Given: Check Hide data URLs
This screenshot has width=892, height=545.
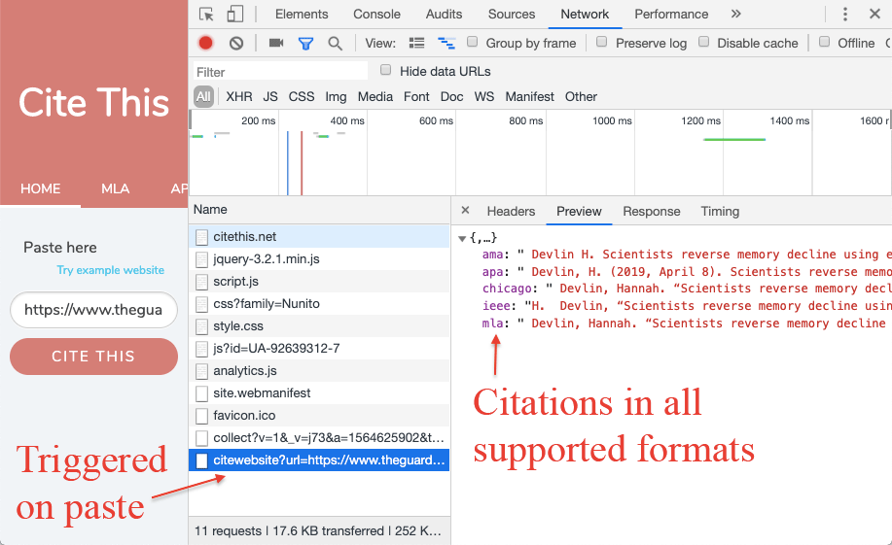Looking at the screenshot, I should pyautogui.click(x=386, y=70).
